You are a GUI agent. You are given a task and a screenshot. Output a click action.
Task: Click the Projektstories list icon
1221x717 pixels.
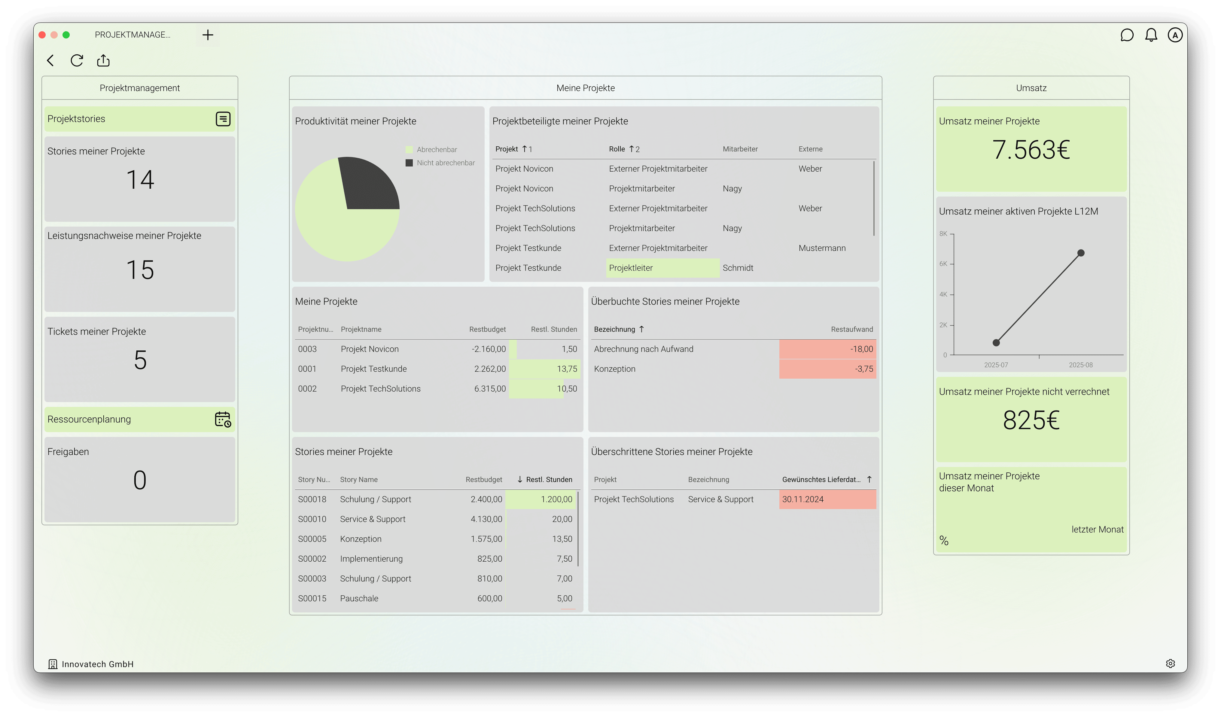[x=223, y=119]
